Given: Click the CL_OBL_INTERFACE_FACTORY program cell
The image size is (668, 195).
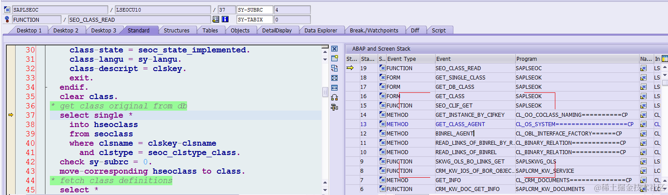Looking at the screenshot, I should tap(577, 133).
